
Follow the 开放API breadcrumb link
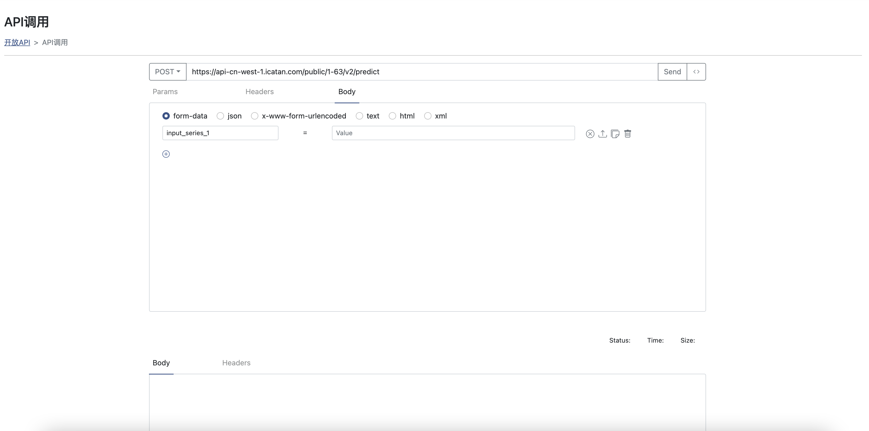17,42
